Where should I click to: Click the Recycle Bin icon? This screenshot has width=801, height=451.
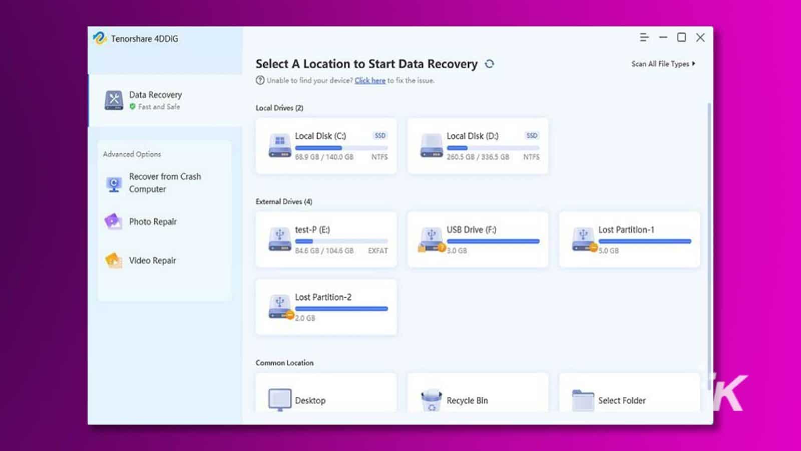click(x=432, y=400)
